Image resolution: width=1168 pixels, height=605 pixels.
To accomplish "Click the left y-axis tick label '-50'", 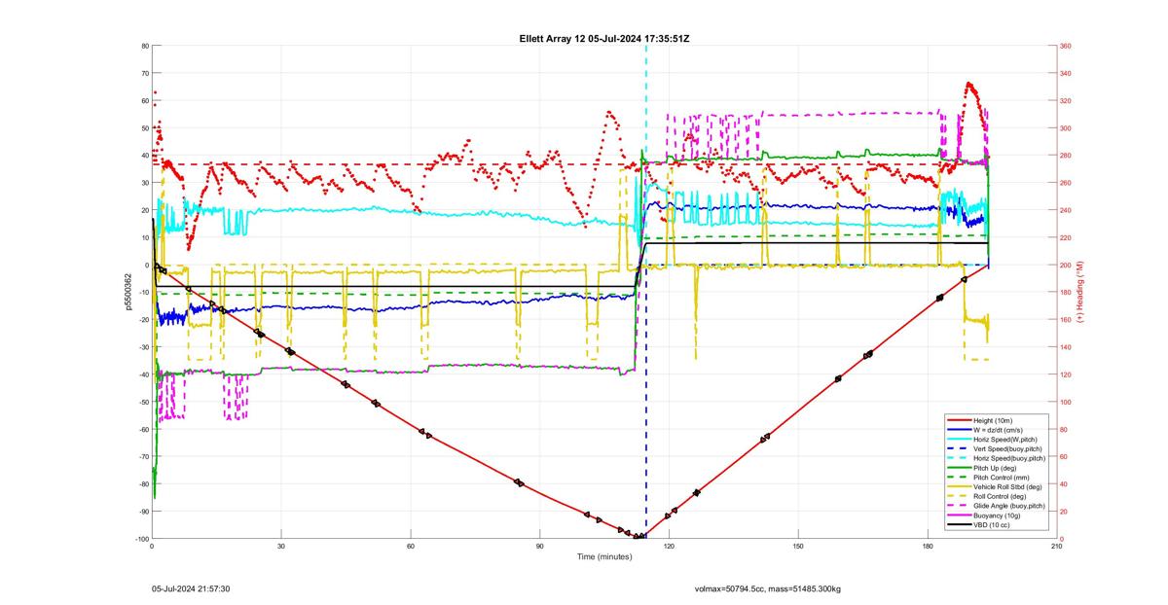I will [142, 402].
